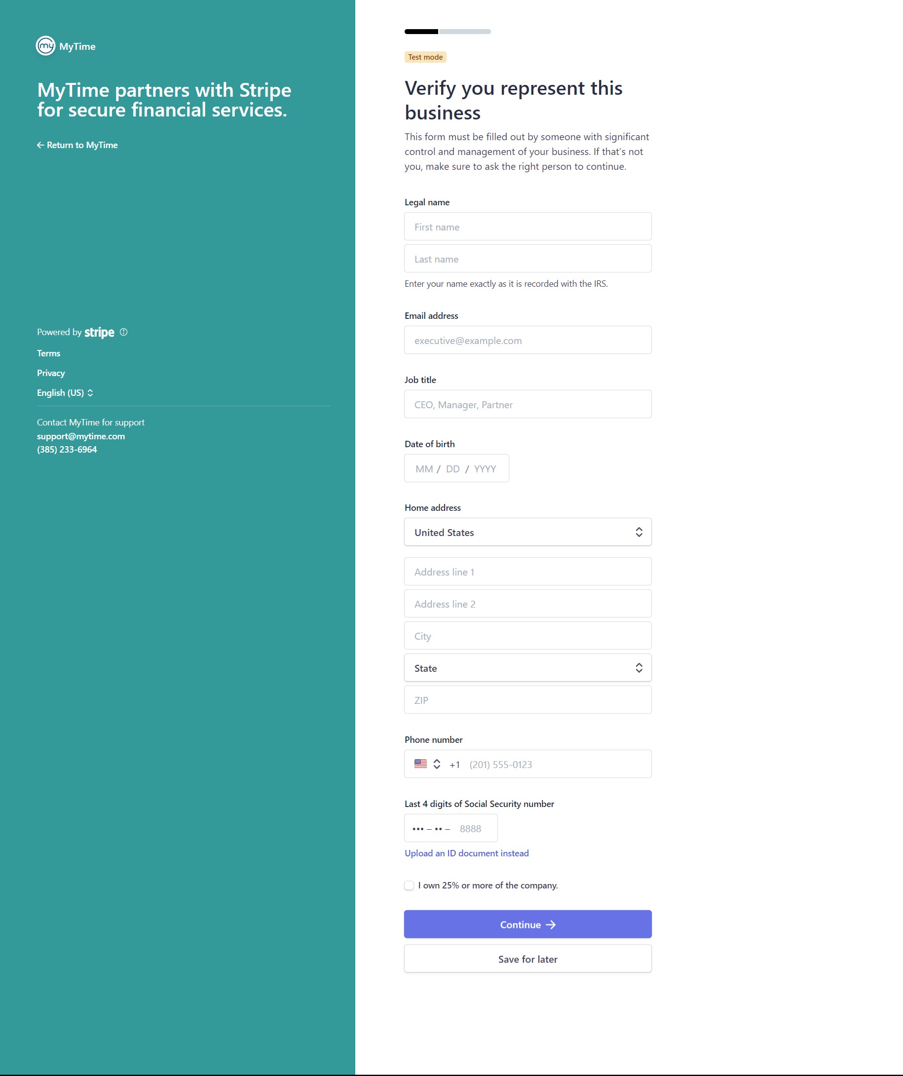Click the US flag phone country icon
The image size is (903, 1076).
(x=420, y=764)
